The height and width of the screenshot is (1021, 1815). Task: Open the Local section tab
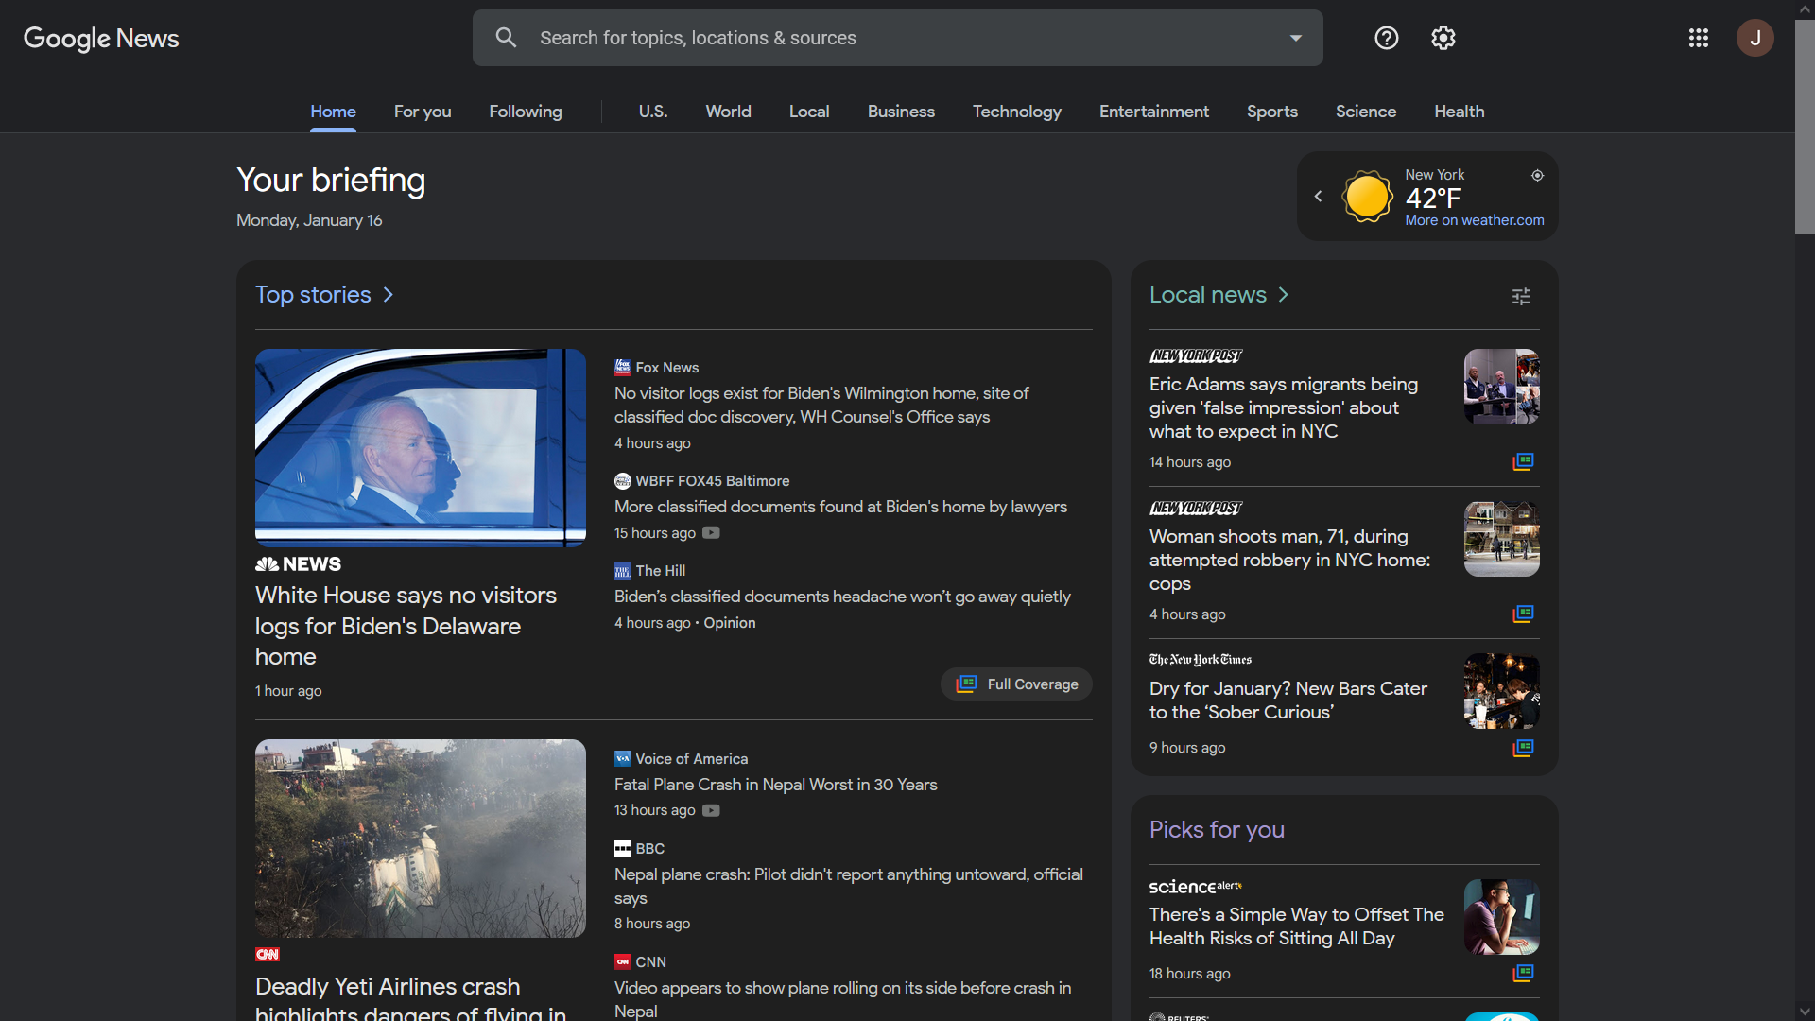[810, 112]
